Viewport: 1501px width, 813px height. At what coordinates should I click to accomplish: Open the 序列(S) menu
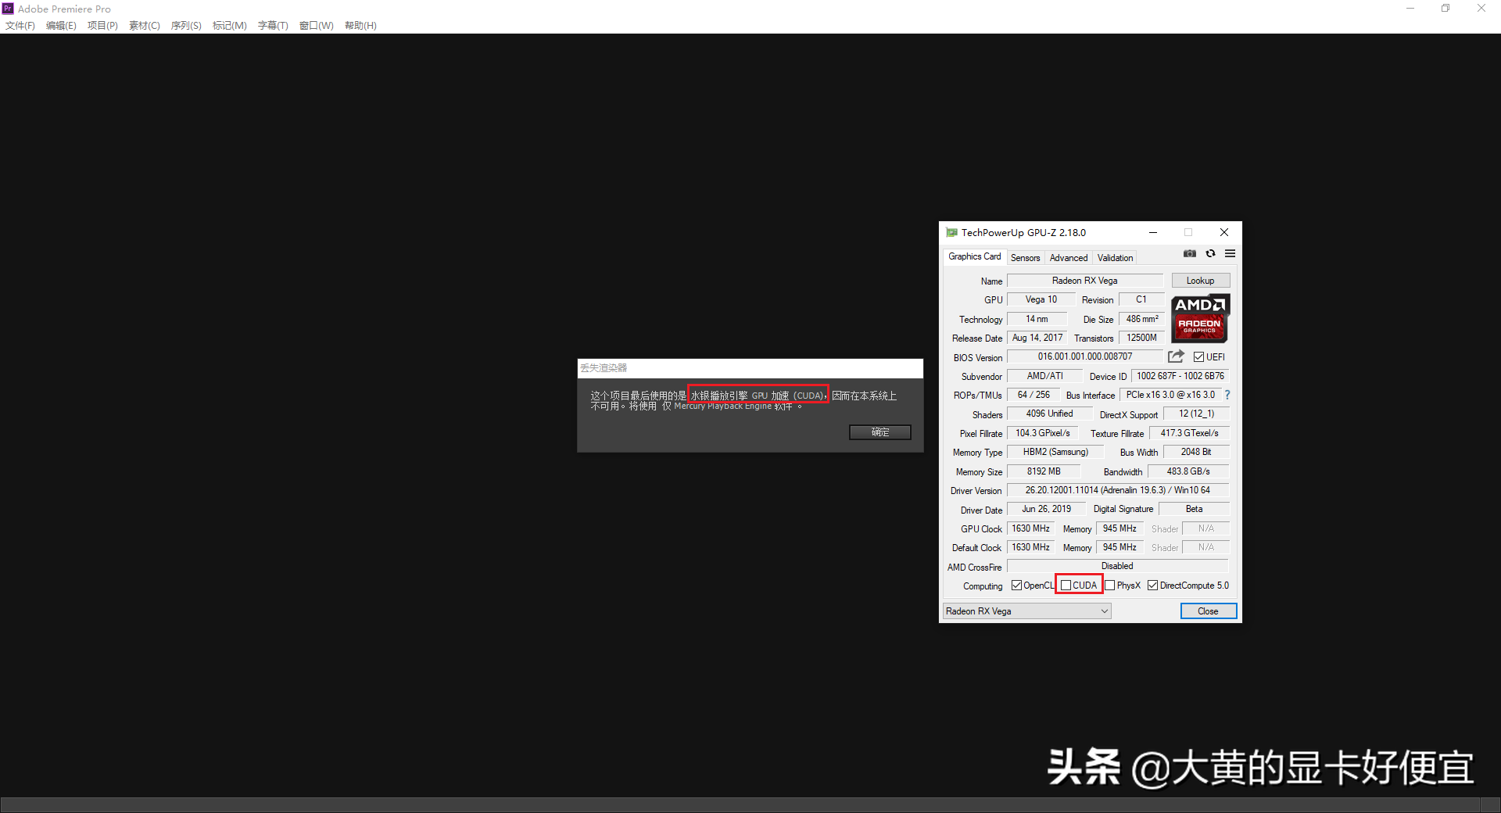coord(186,26)
